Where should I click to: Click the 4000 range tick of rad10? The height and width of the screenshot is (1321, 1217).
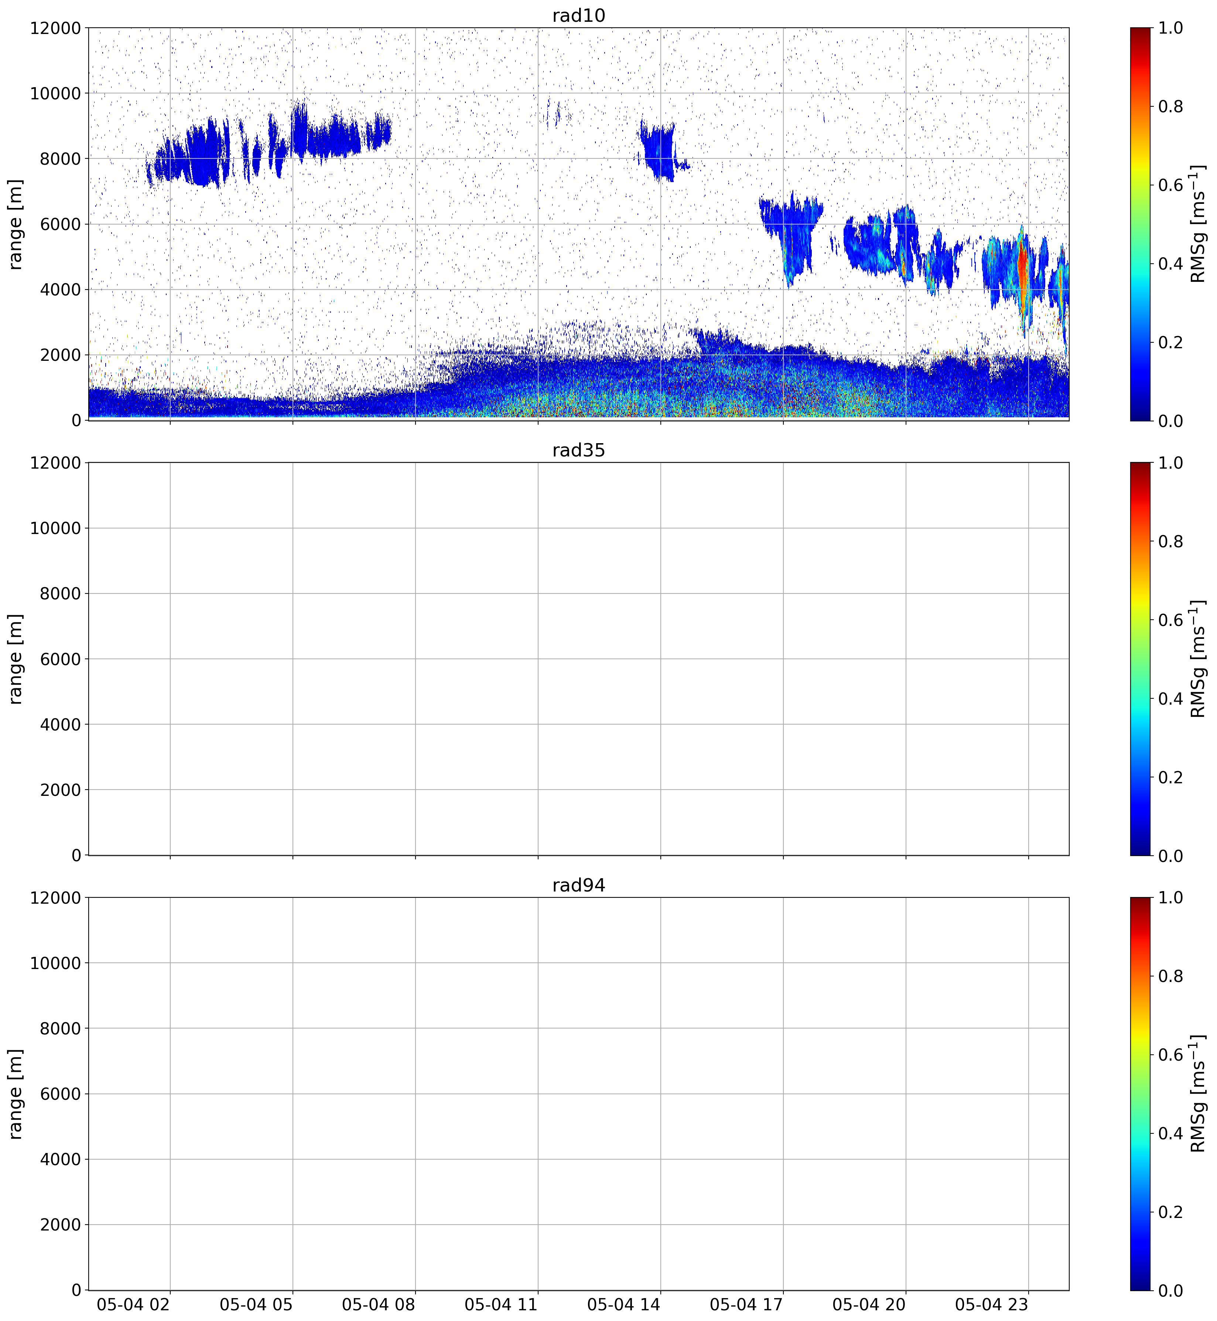pos(60,290)
